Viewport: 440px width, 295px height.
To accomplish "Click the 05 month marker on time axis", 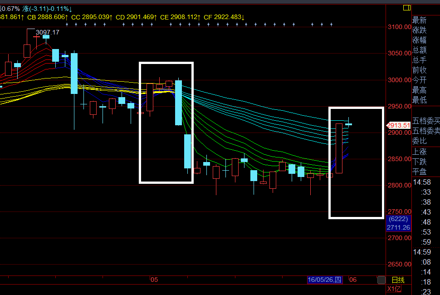I will coord(154,280).
